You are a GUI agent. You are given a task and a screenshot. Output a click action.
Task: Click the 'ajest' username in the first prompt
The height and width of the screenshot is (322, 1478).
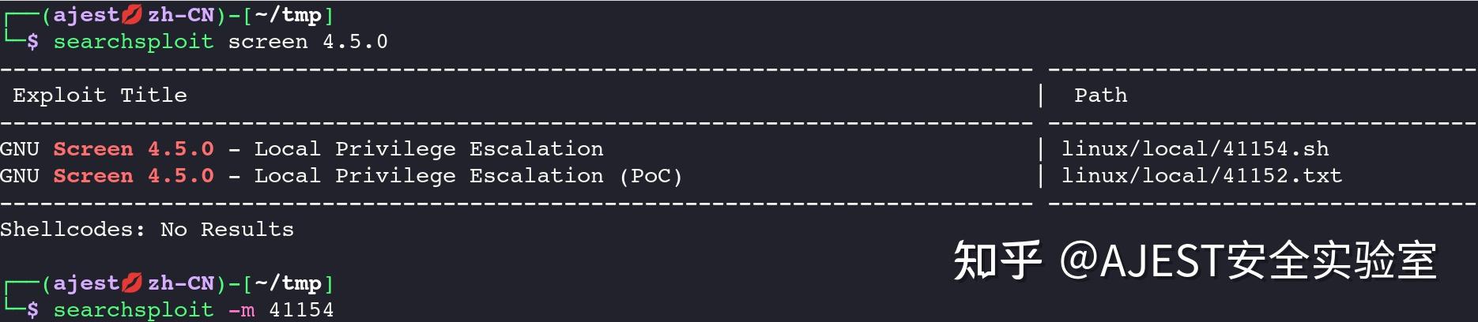(86, 15)
